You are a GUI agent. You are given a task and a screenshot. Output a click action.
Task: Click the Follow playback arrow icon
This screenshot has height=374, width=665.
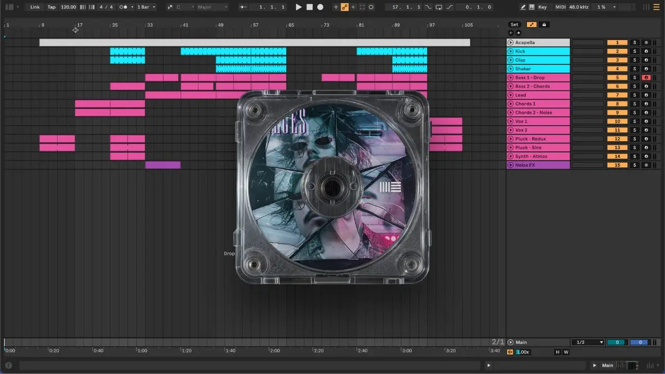click(x=243, y=7)
